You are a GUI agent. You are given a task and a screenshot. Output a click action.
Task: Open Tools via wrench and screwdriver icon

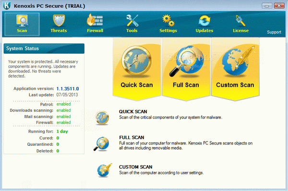[x=132, y=21]
